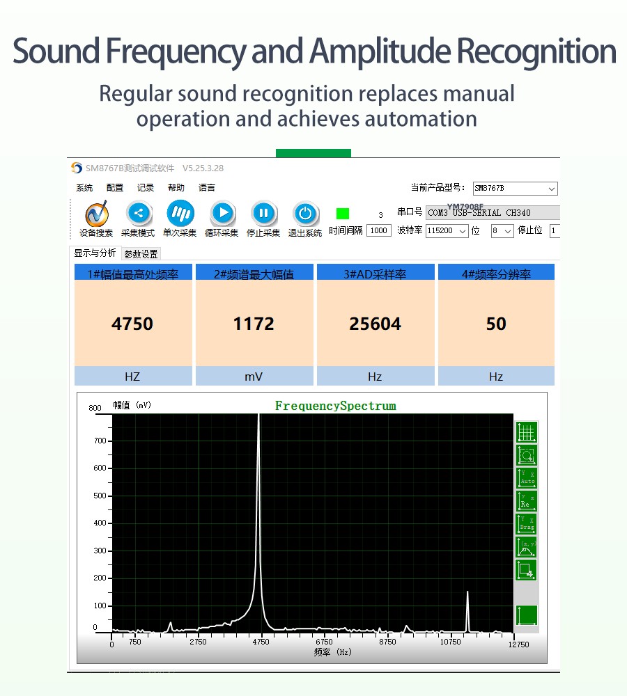Click the 时间间隔 input field
This screenshot has height=696, width=627.
(379, 231)
